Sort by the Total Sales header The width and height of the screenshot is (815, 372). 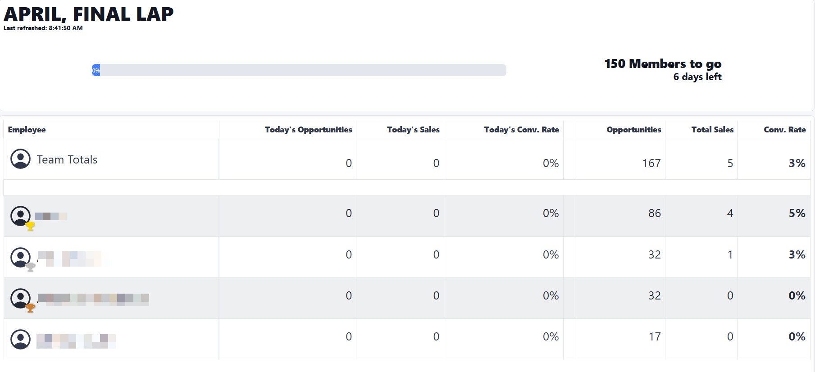pyautogui.click(x=712, y=130)
